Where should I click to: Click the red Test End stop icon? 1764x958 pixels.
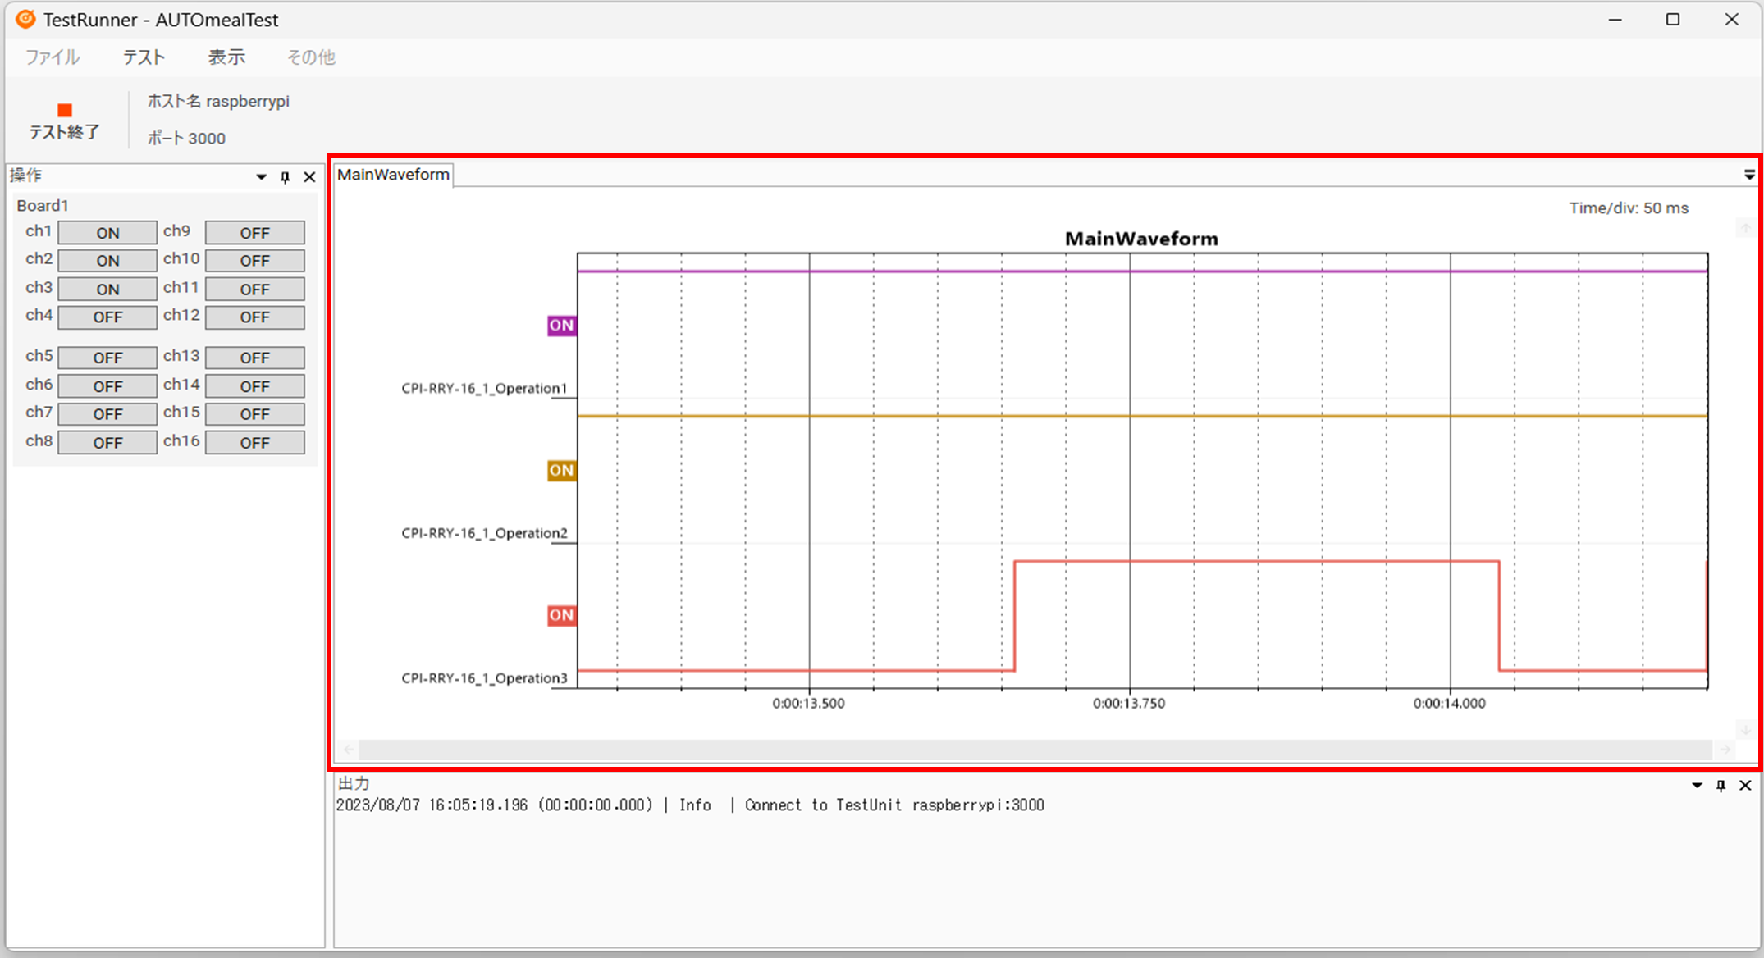(x=65, y=111)
